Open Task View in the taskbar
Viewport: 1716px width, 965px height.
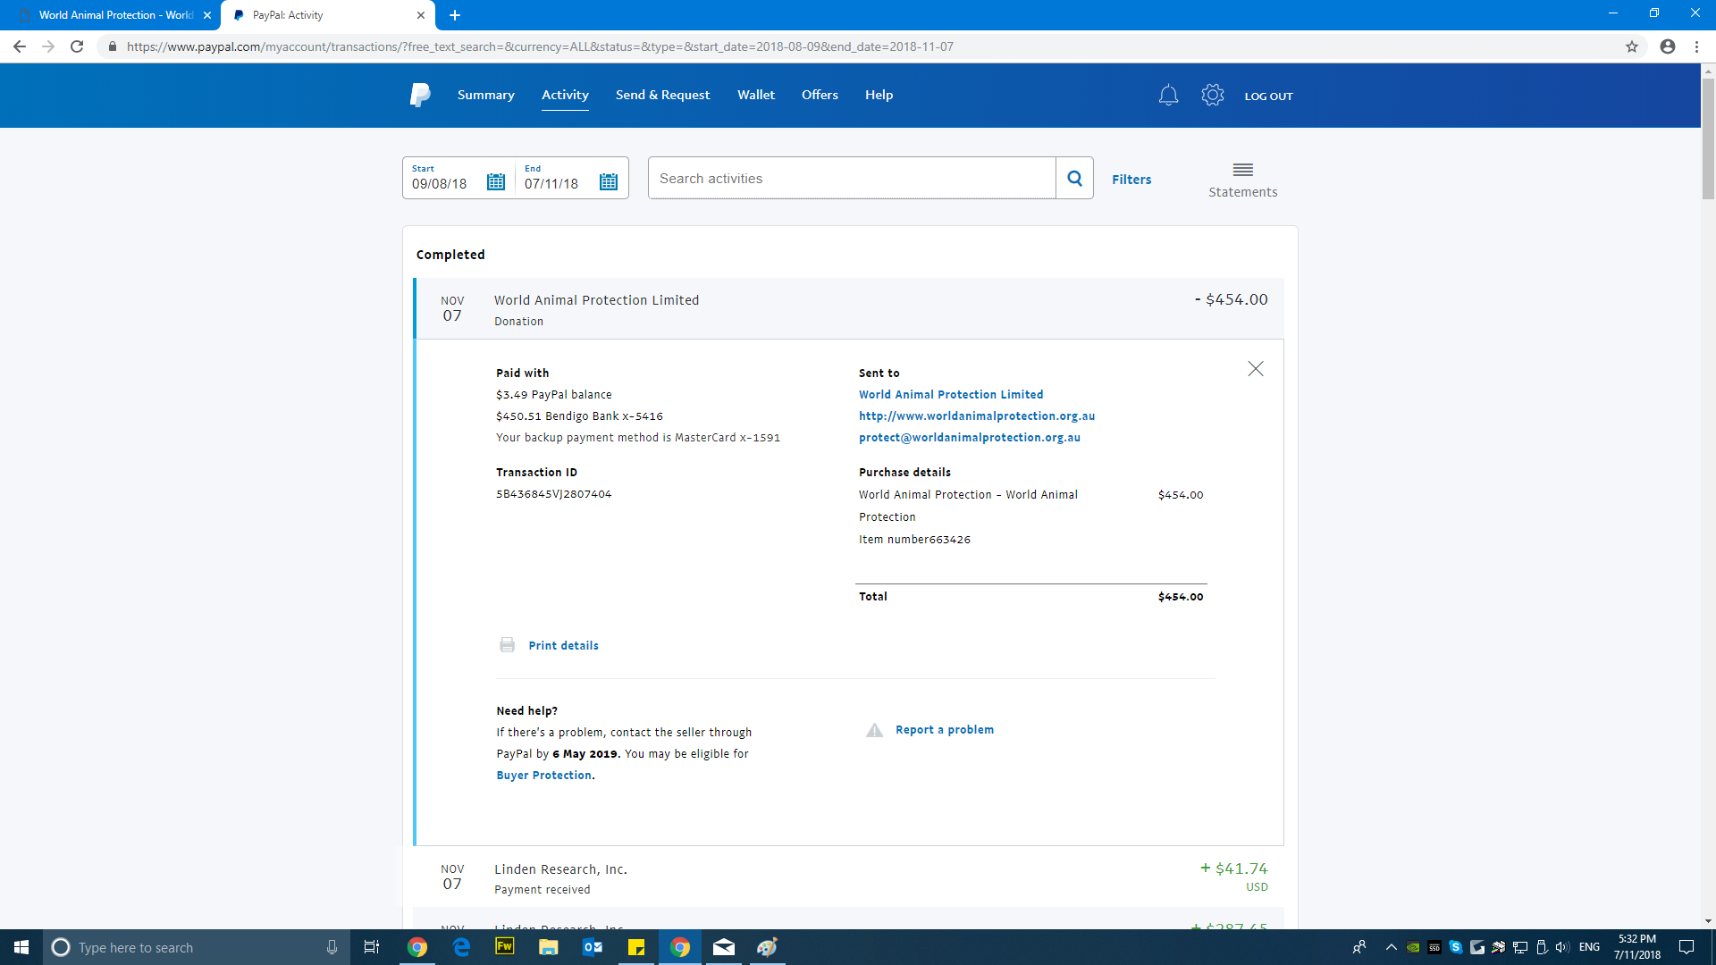click(x=372, y=947)
